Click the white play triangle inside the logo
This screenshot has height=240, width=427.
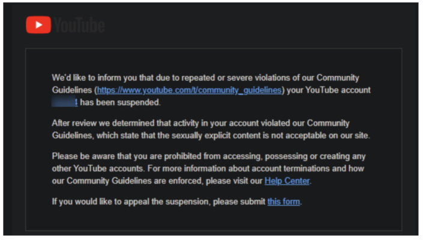click(39, 25)
